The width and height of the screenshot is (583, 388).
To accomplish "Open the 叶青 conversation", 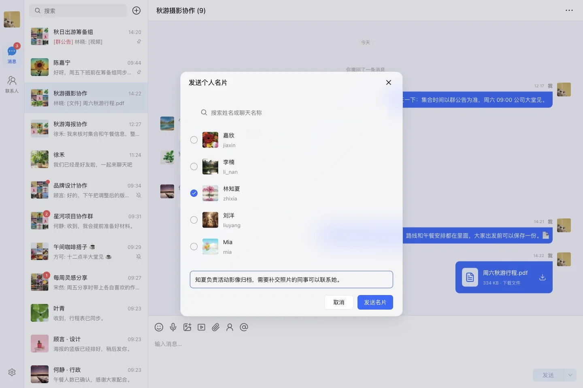I will coord(86,313).
